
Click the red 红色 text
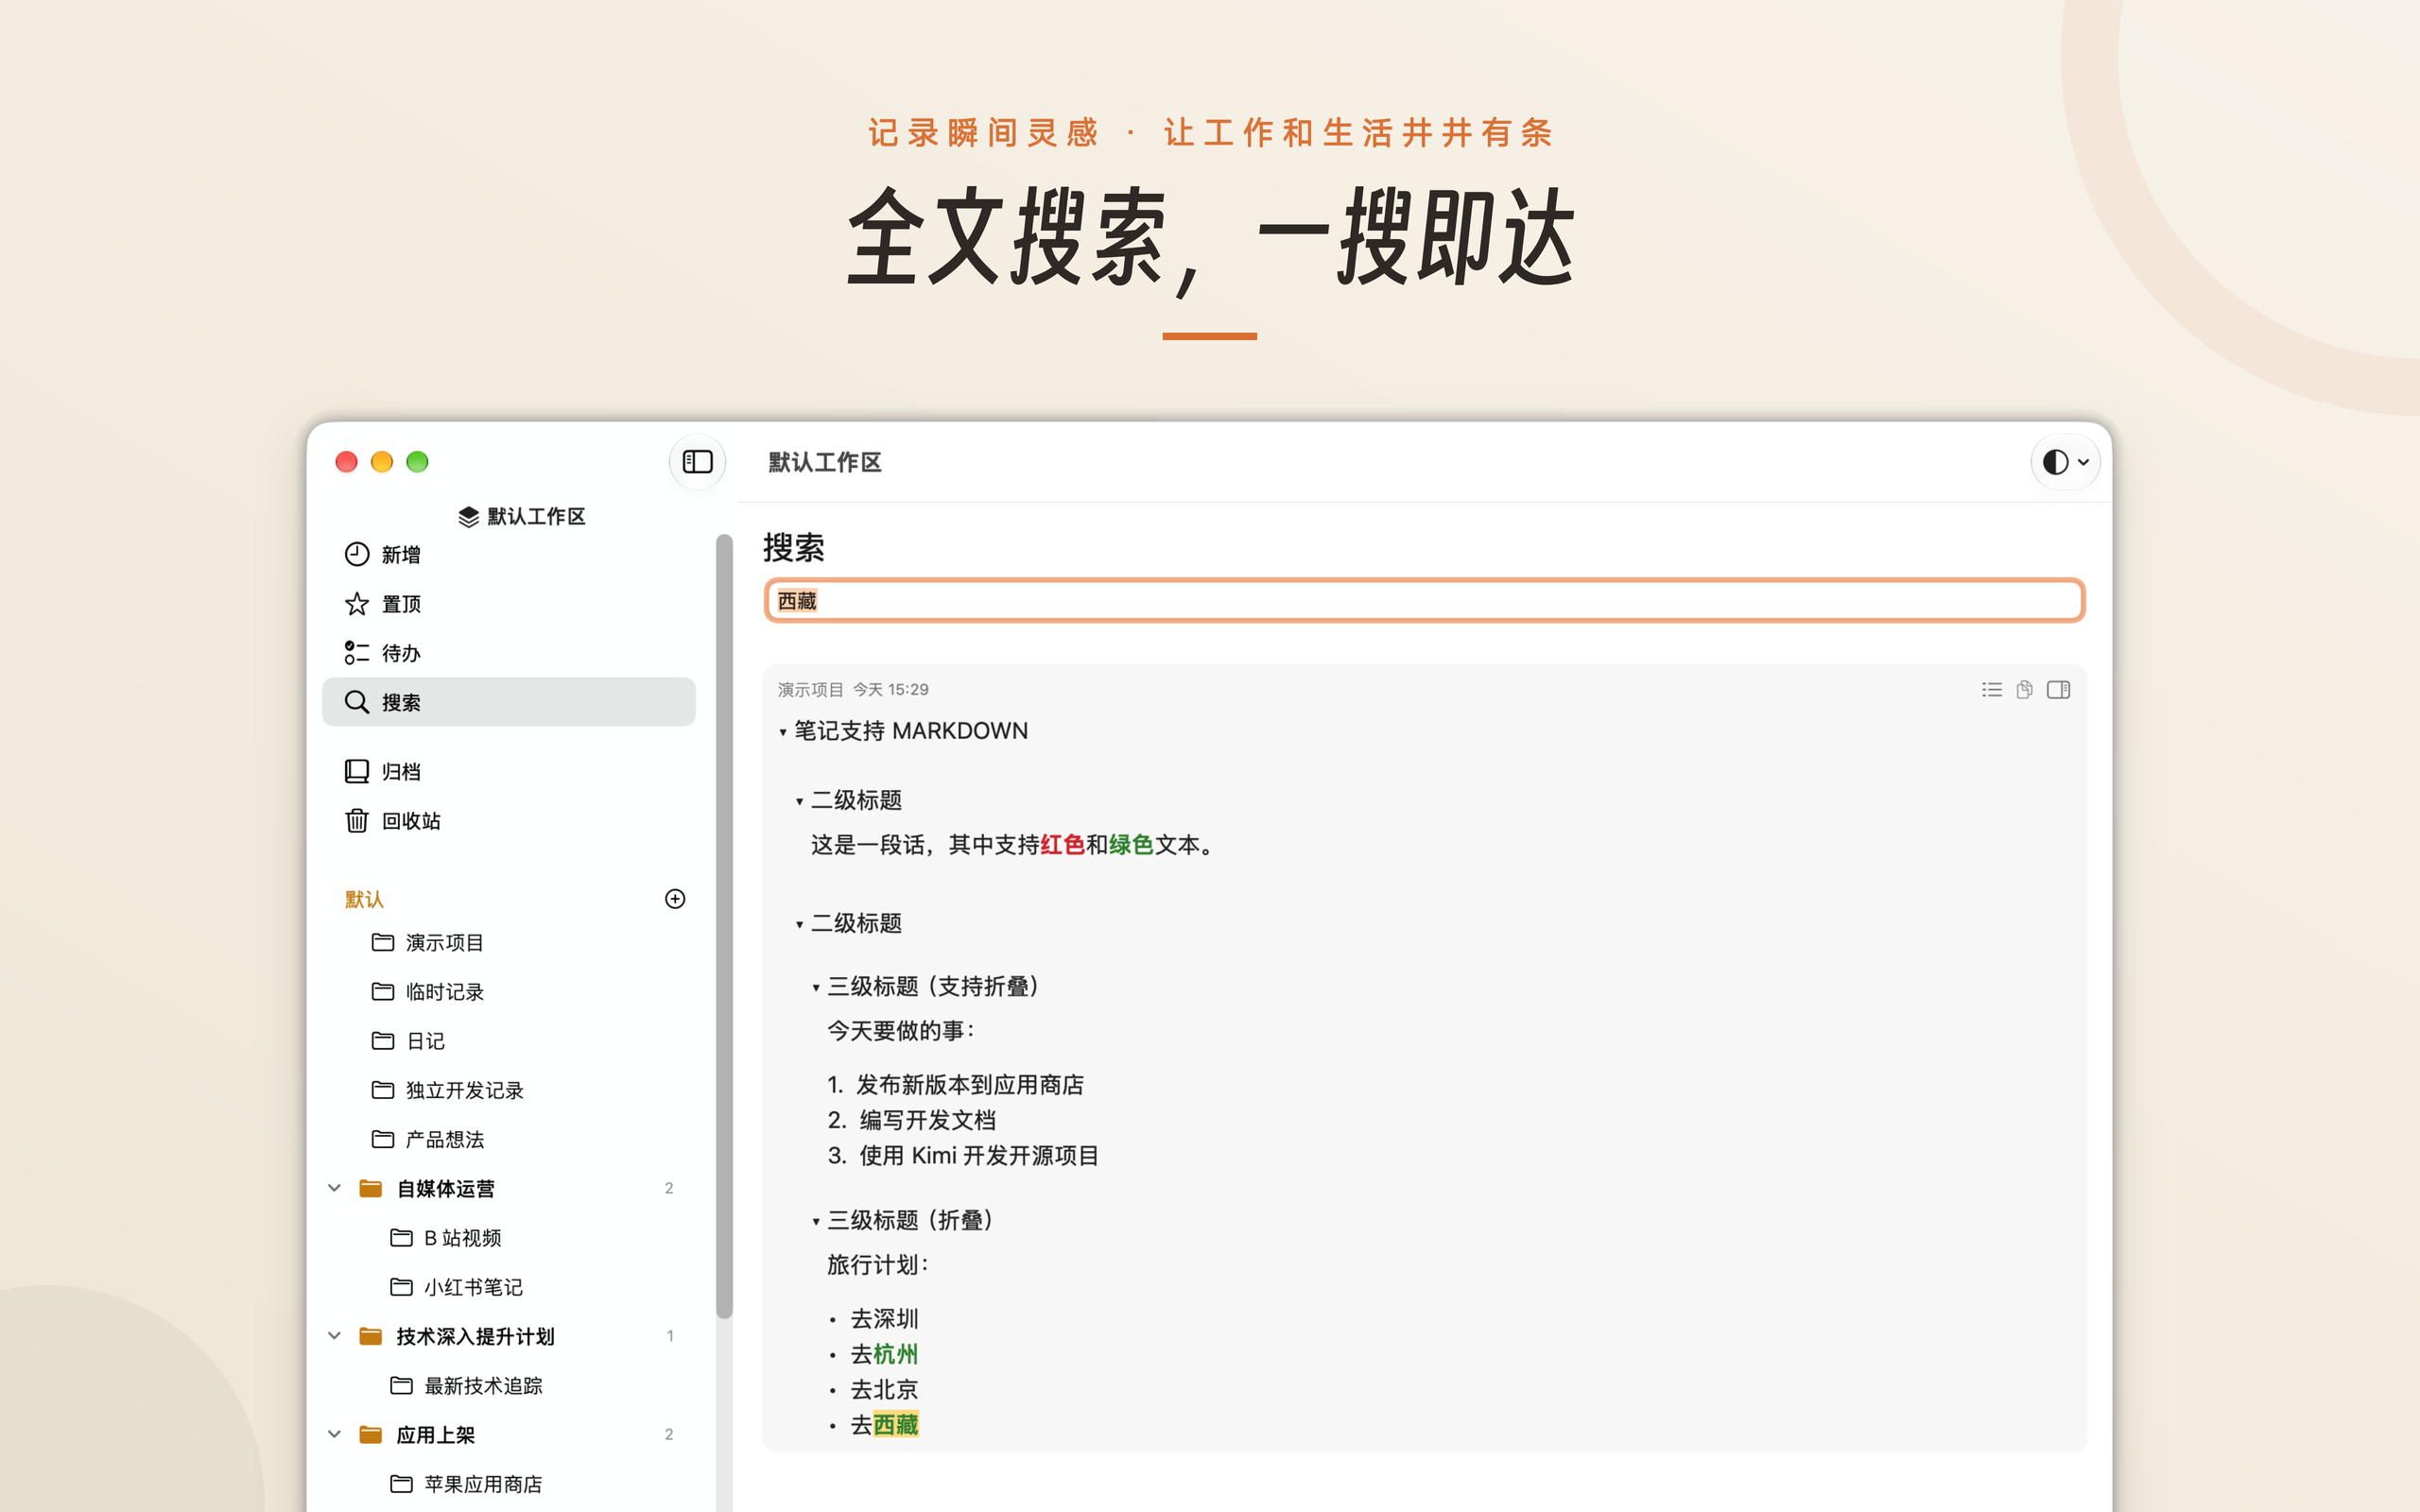coord(1063,845)
